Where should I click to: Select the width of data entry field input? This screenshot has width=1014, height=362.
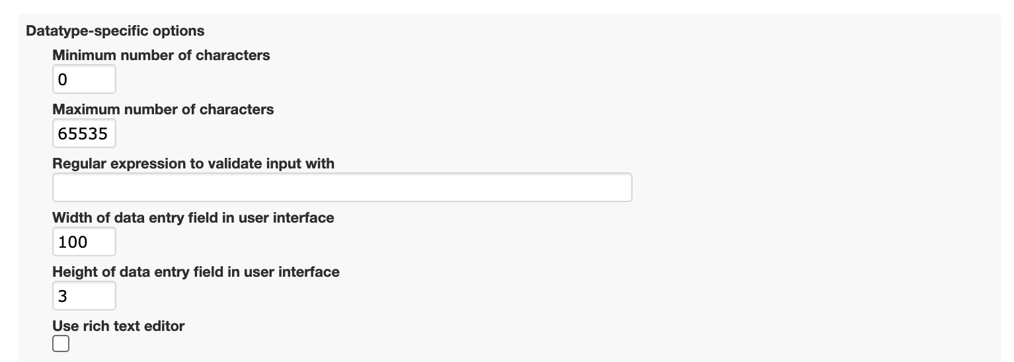tap(84, 242)
